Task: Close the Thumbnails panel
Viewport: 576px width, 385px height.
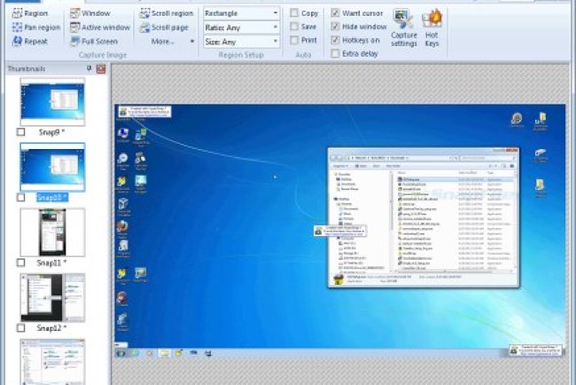Action: (x=101, y=69)
